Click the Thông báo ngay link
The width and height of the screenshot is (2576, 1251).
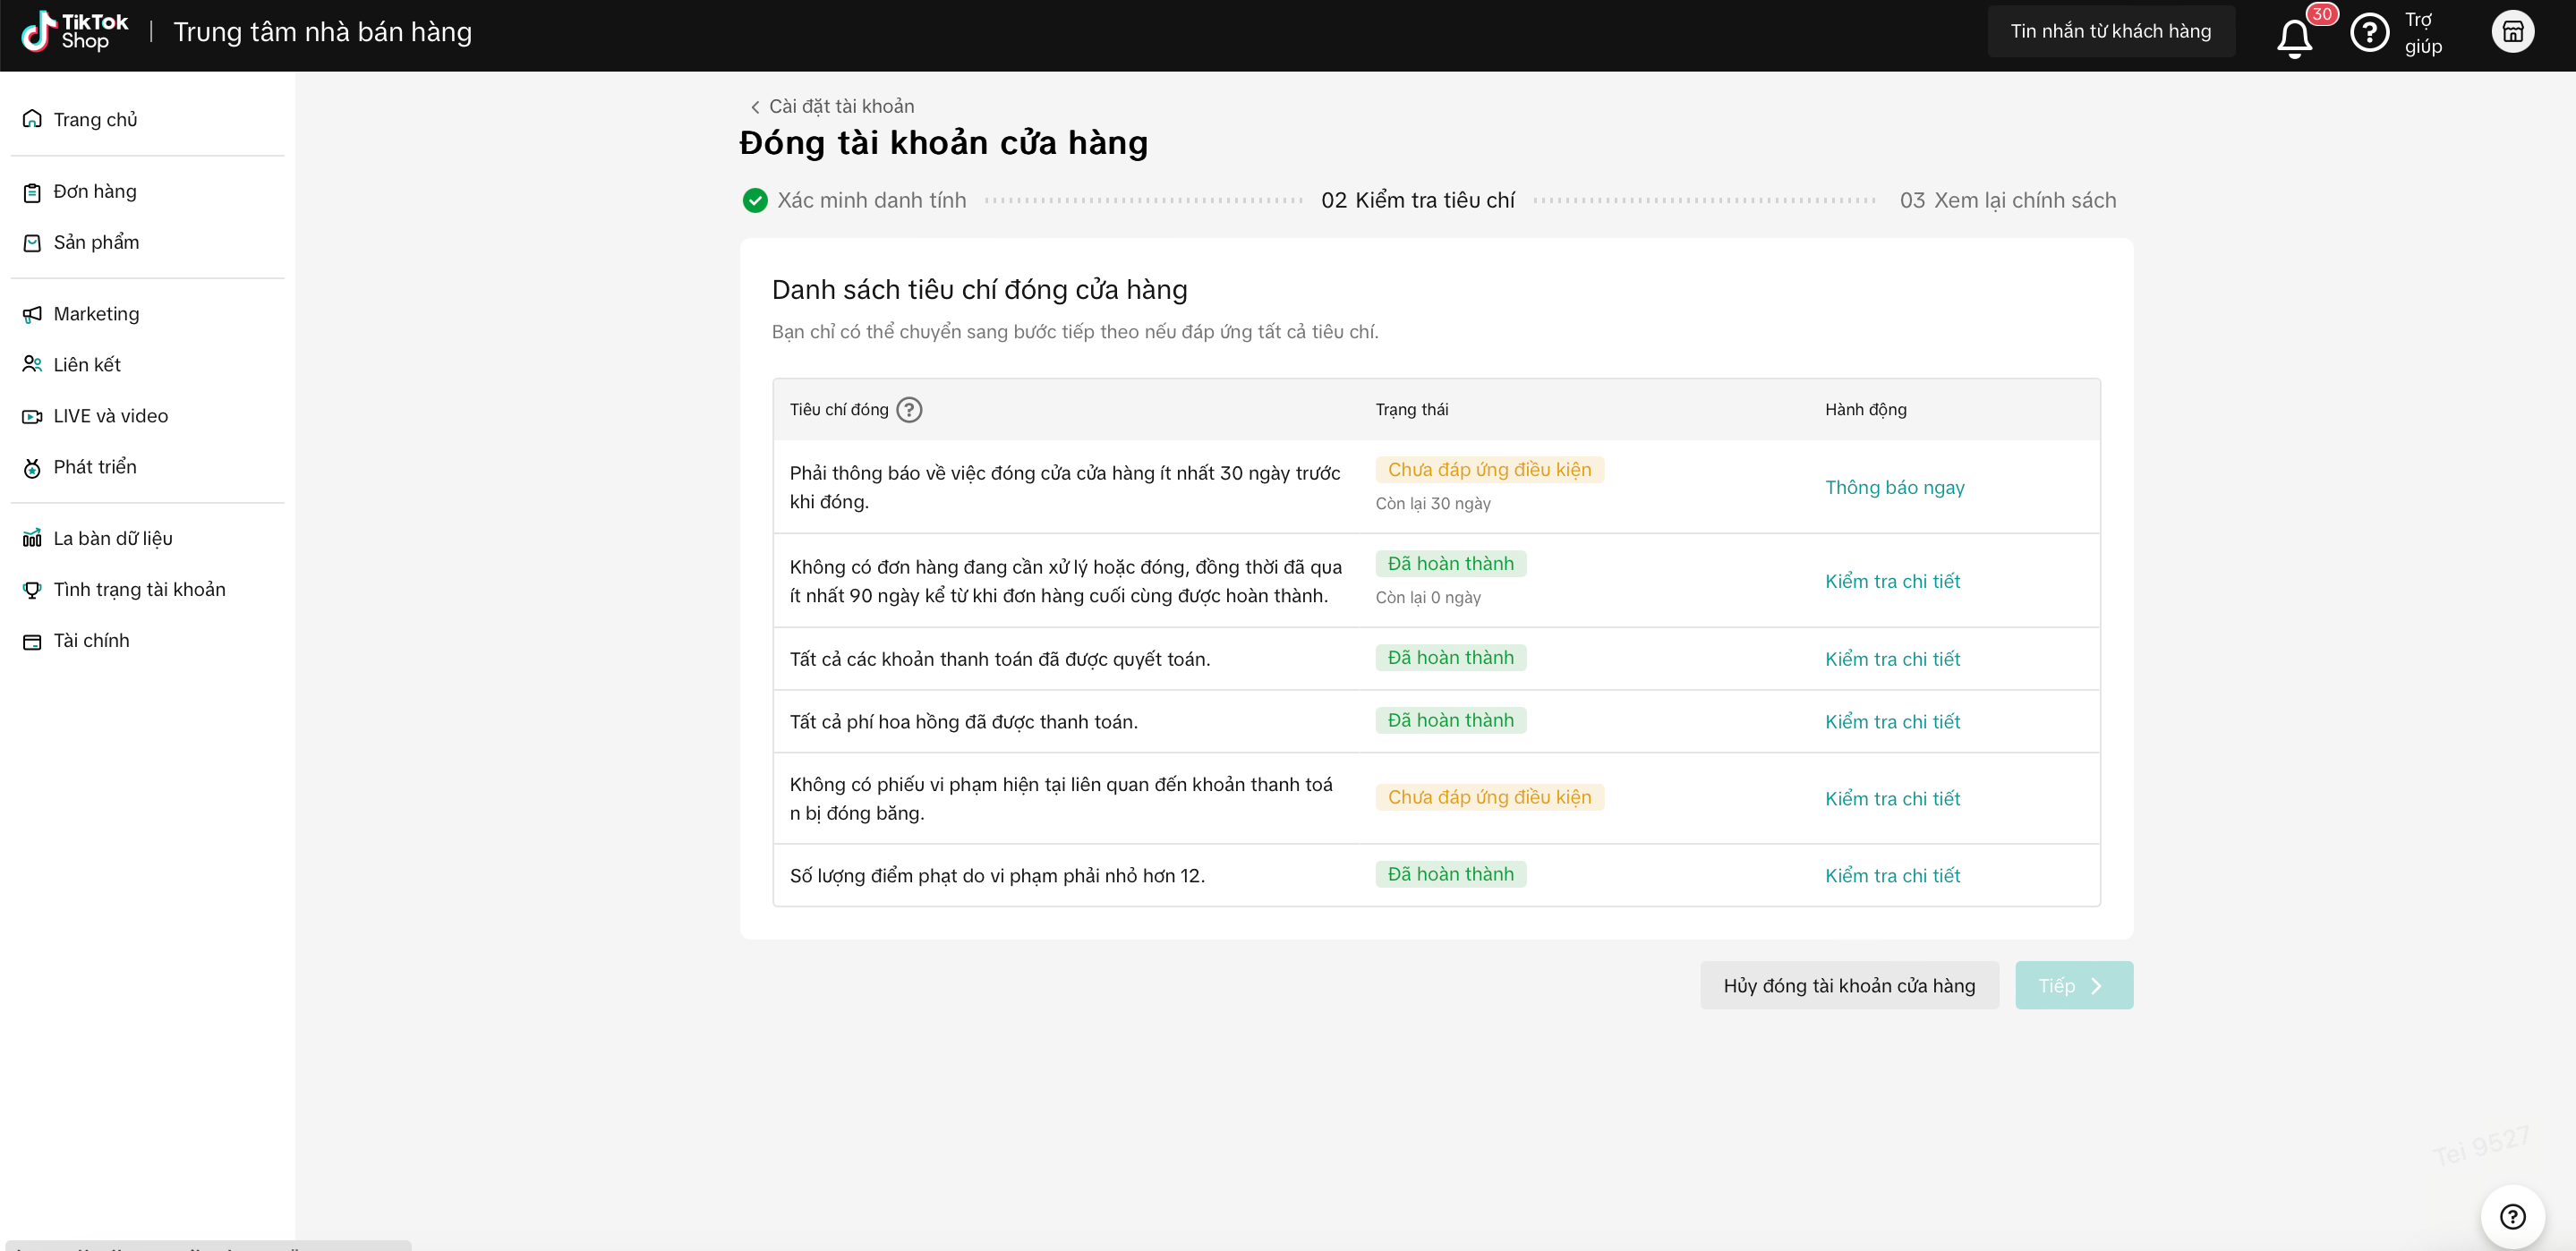pos(1894,487)
